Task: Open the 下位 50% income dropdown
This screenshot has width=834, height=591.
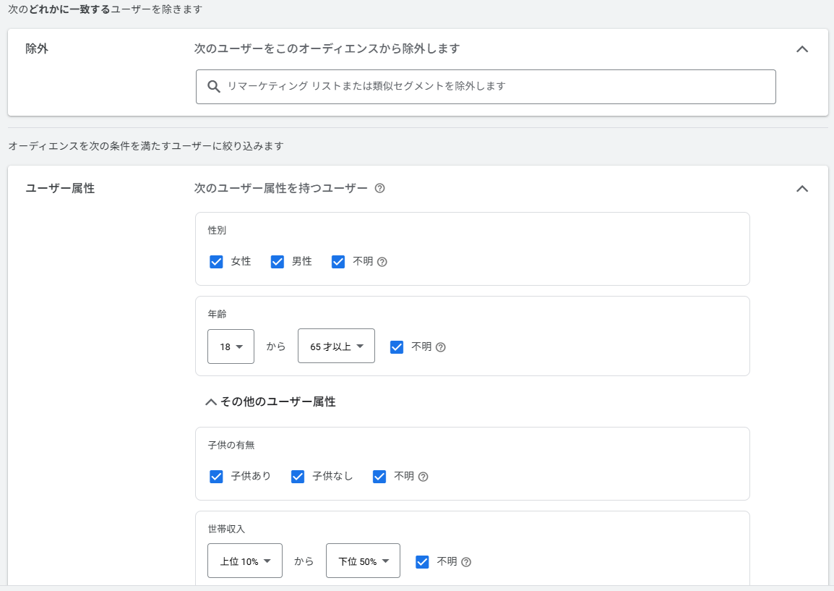Action: click(363, 561)
